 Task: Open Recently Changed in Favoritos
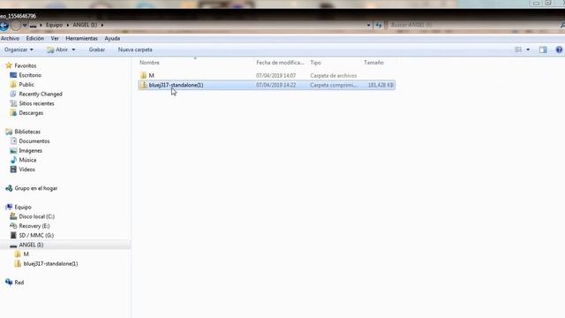pos(36,94)
